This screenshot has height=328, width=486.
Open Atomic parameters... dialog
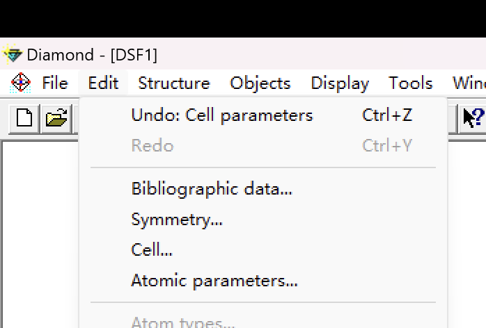tap(214, 281)
